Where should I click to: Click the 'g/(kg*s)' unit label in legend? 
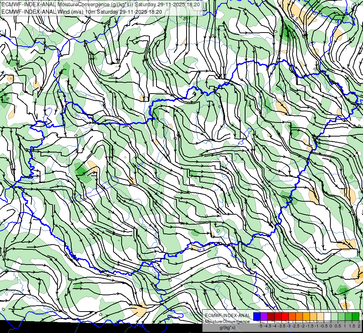pos(228,327)
